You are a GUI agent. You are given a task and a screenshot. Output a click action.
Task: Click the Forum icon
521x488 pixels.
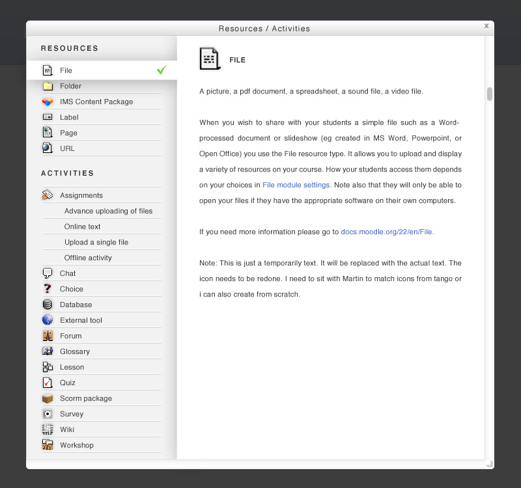(x=48, y=336)
